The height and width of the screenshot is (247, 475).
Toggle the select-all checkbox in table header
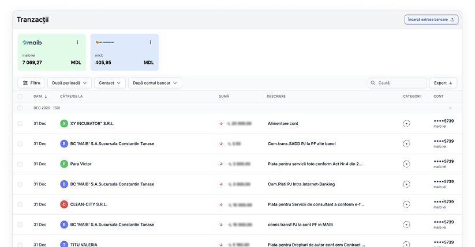20,96
